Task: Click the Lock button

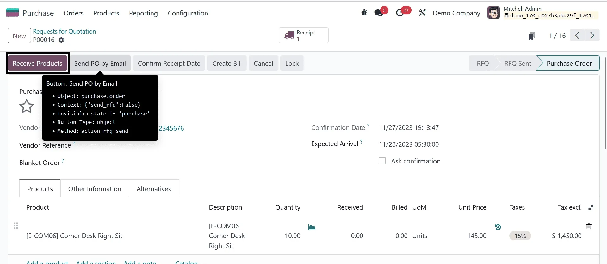Action: pyautogui.click(x=292, y=63)
